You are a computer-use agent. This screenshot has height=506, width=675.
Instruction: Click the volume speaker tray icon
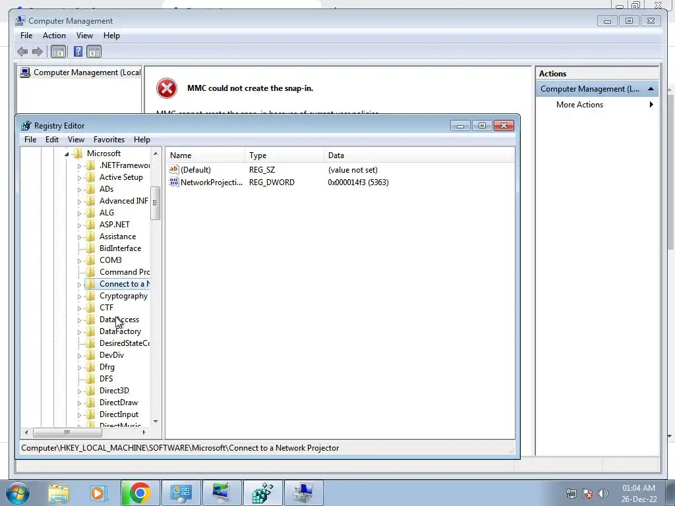click(603, 493)
